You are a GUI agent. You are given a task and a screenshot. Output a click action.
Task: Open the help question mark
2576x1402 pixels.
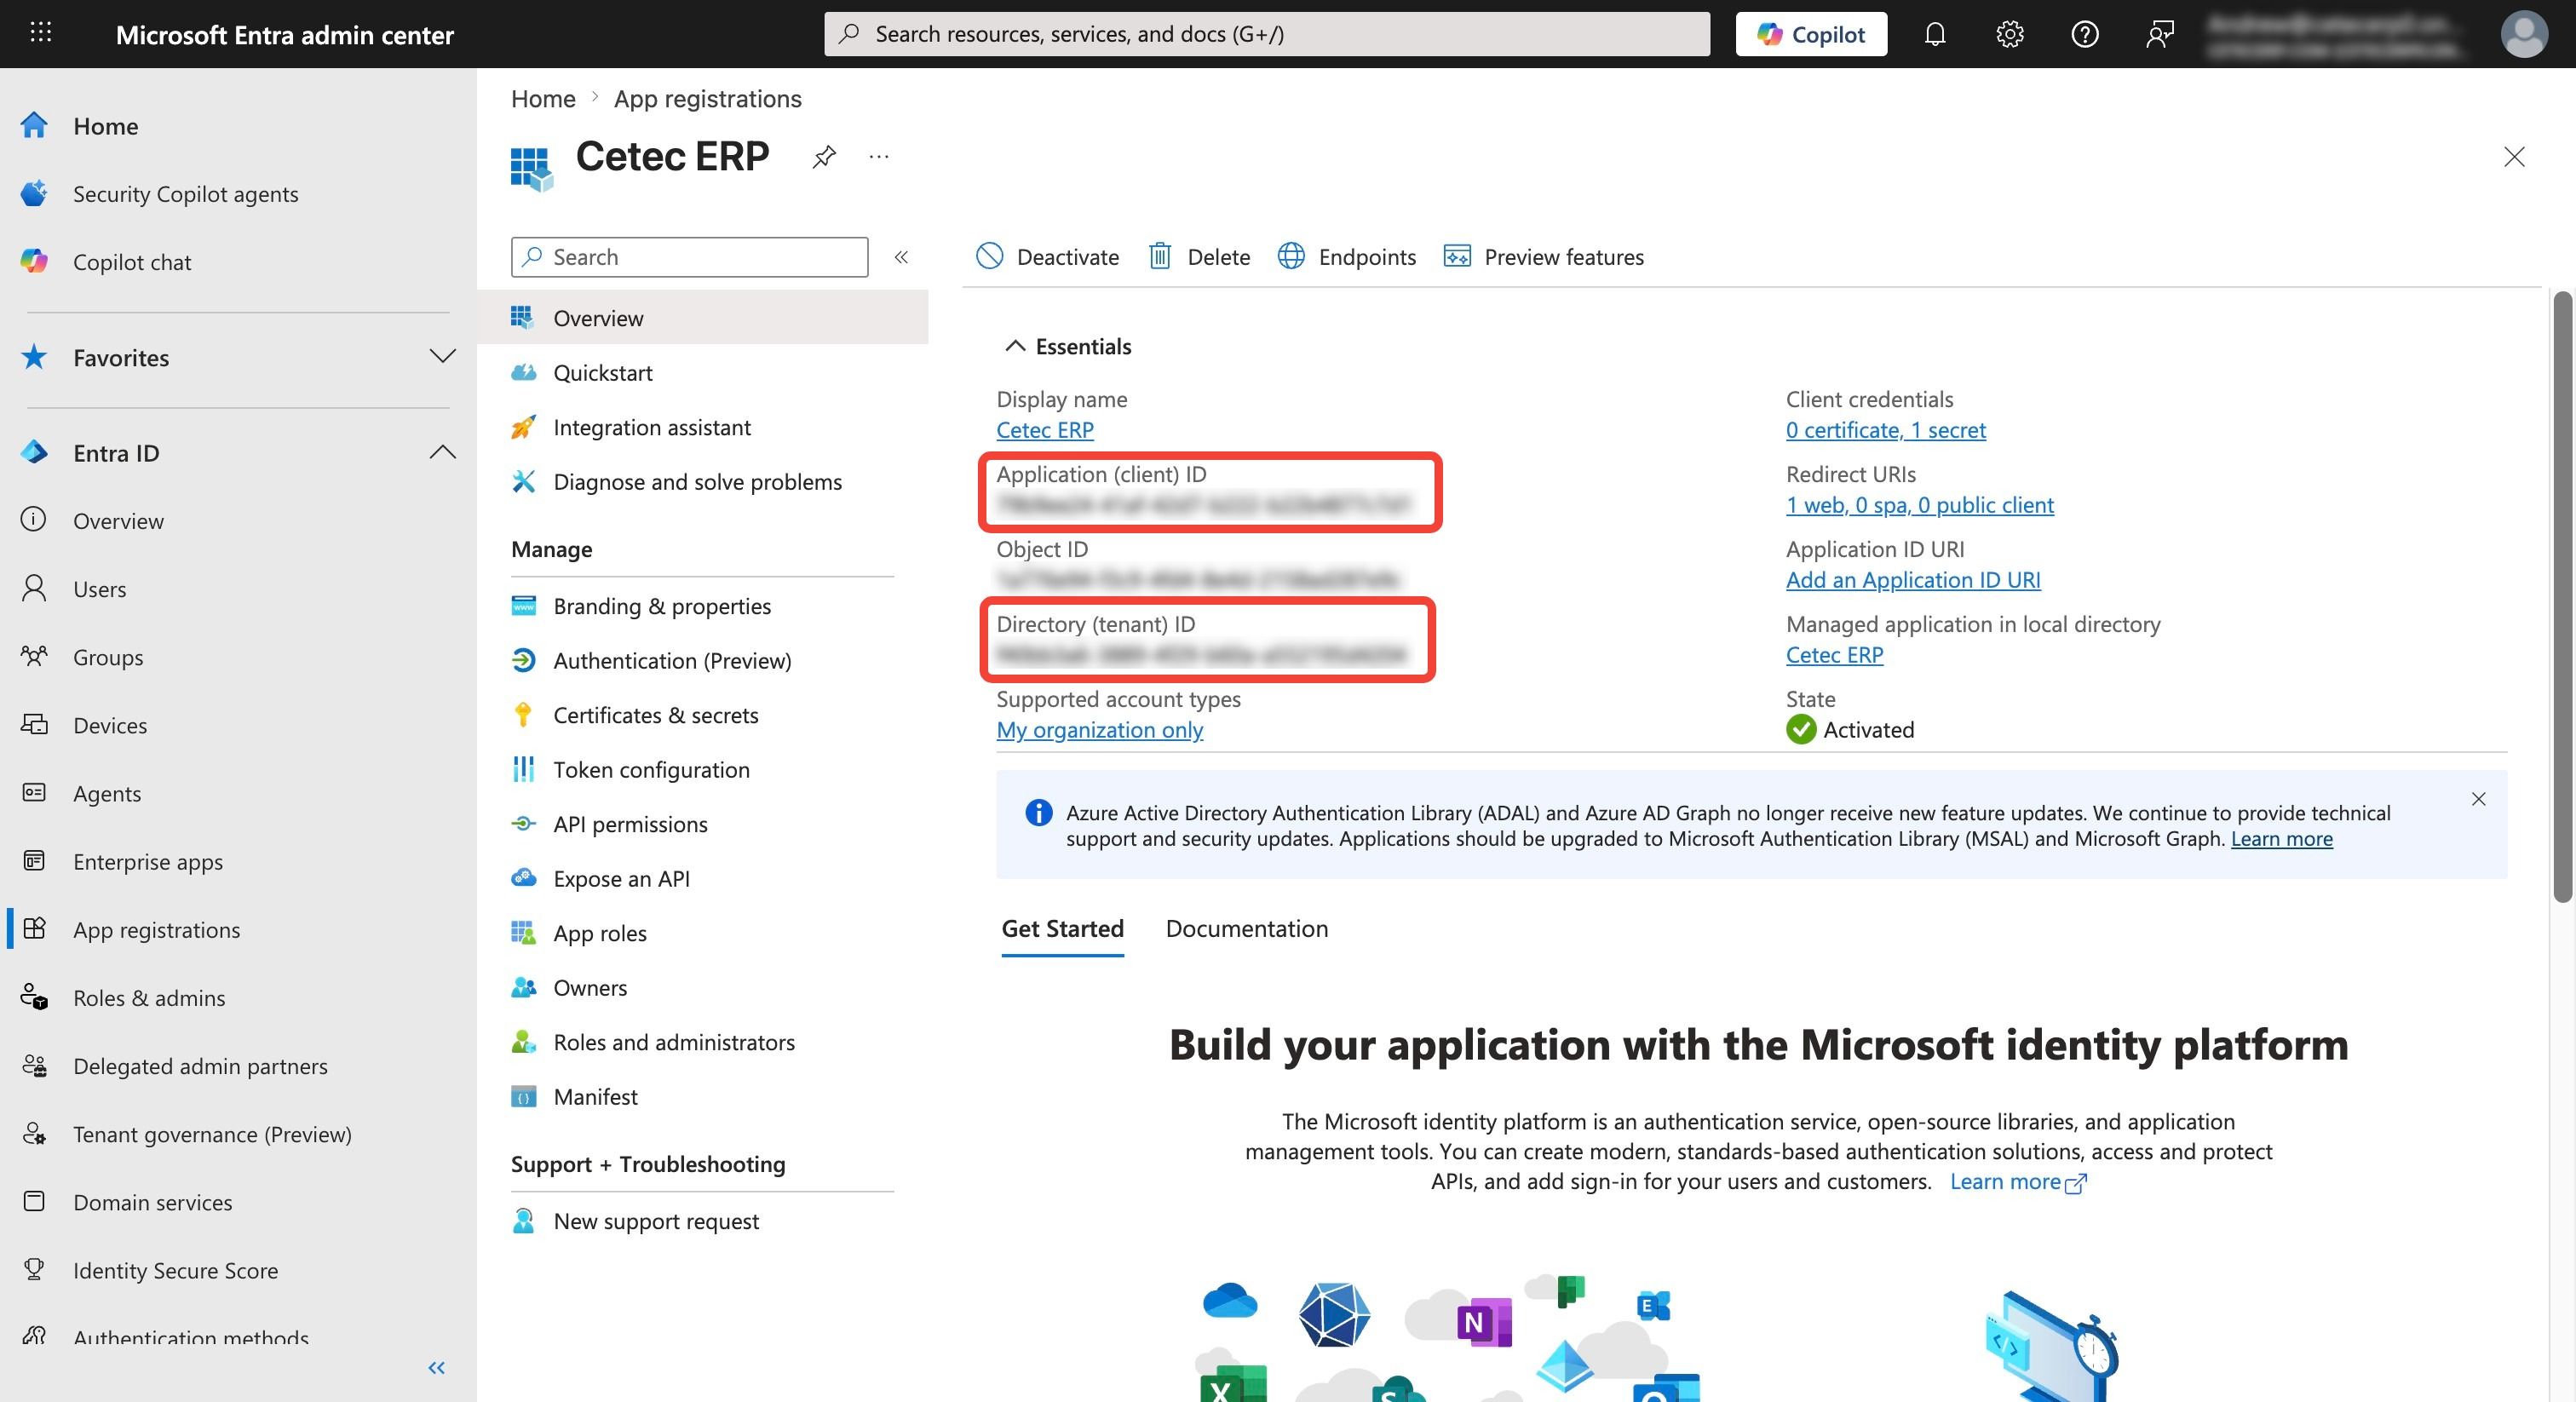coord(2085,34)
